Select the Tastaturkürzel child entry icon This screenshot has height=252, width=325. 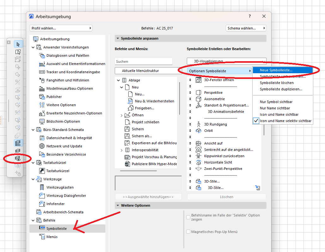(x=42, y=171)
